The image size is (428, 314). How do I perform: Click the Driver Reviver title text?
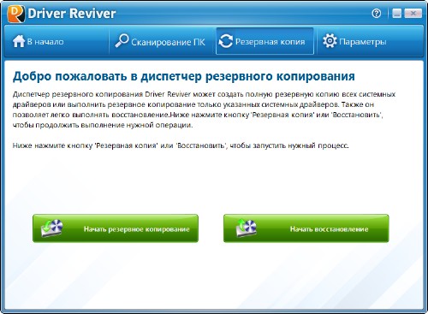72,14
